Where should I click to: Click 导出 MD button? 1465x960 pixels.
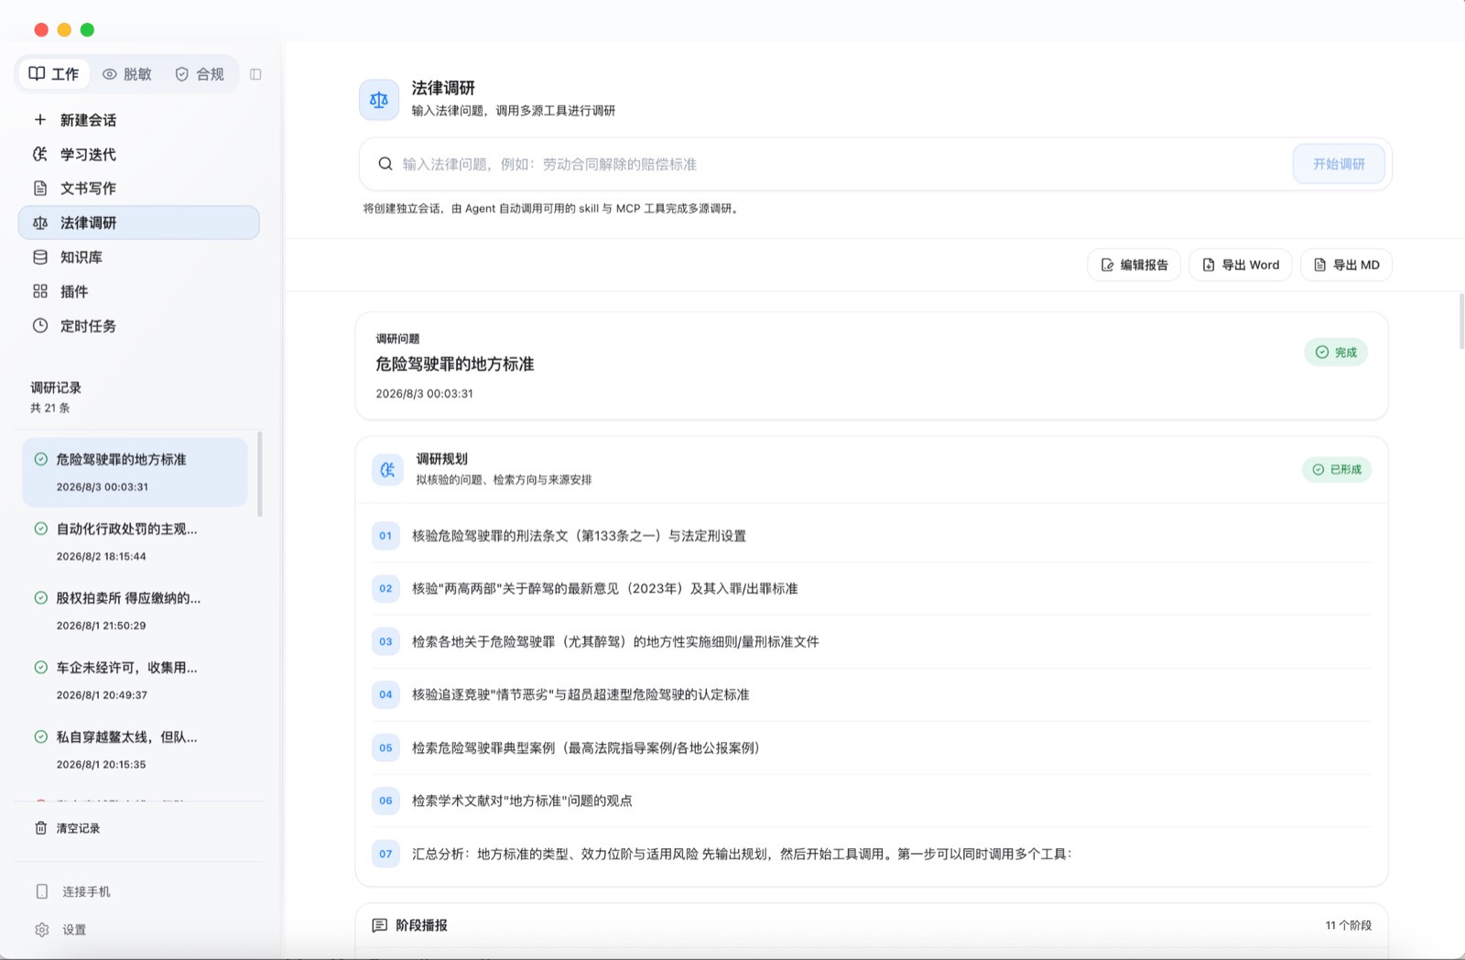click(x=1346, y=265)
